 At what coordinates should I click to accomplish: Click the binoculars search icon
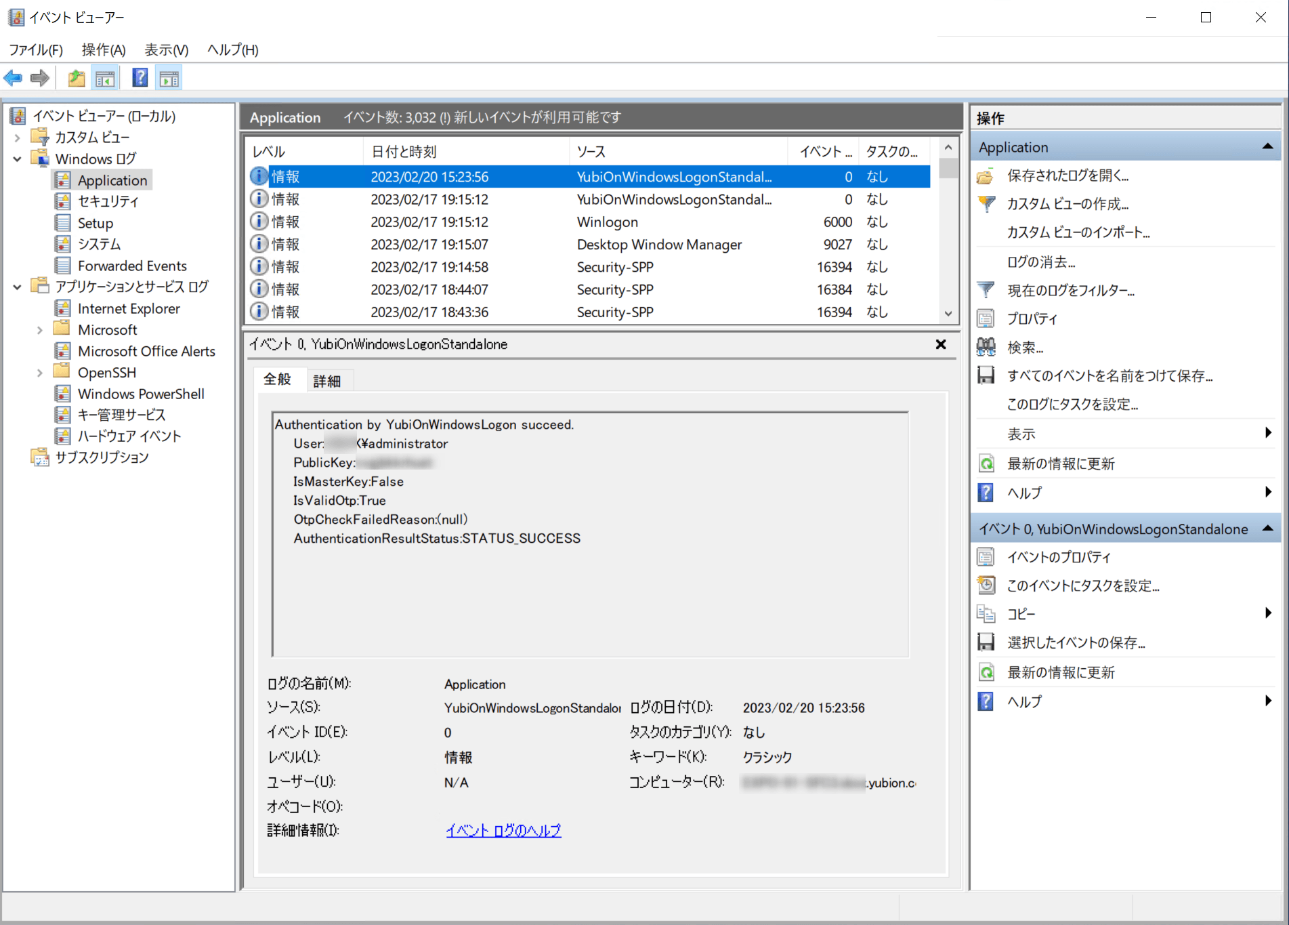point(986,348)
